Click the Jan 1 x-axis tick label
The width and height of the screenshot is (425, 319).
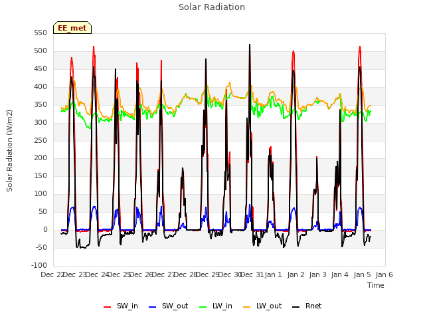tap(273, 274)
